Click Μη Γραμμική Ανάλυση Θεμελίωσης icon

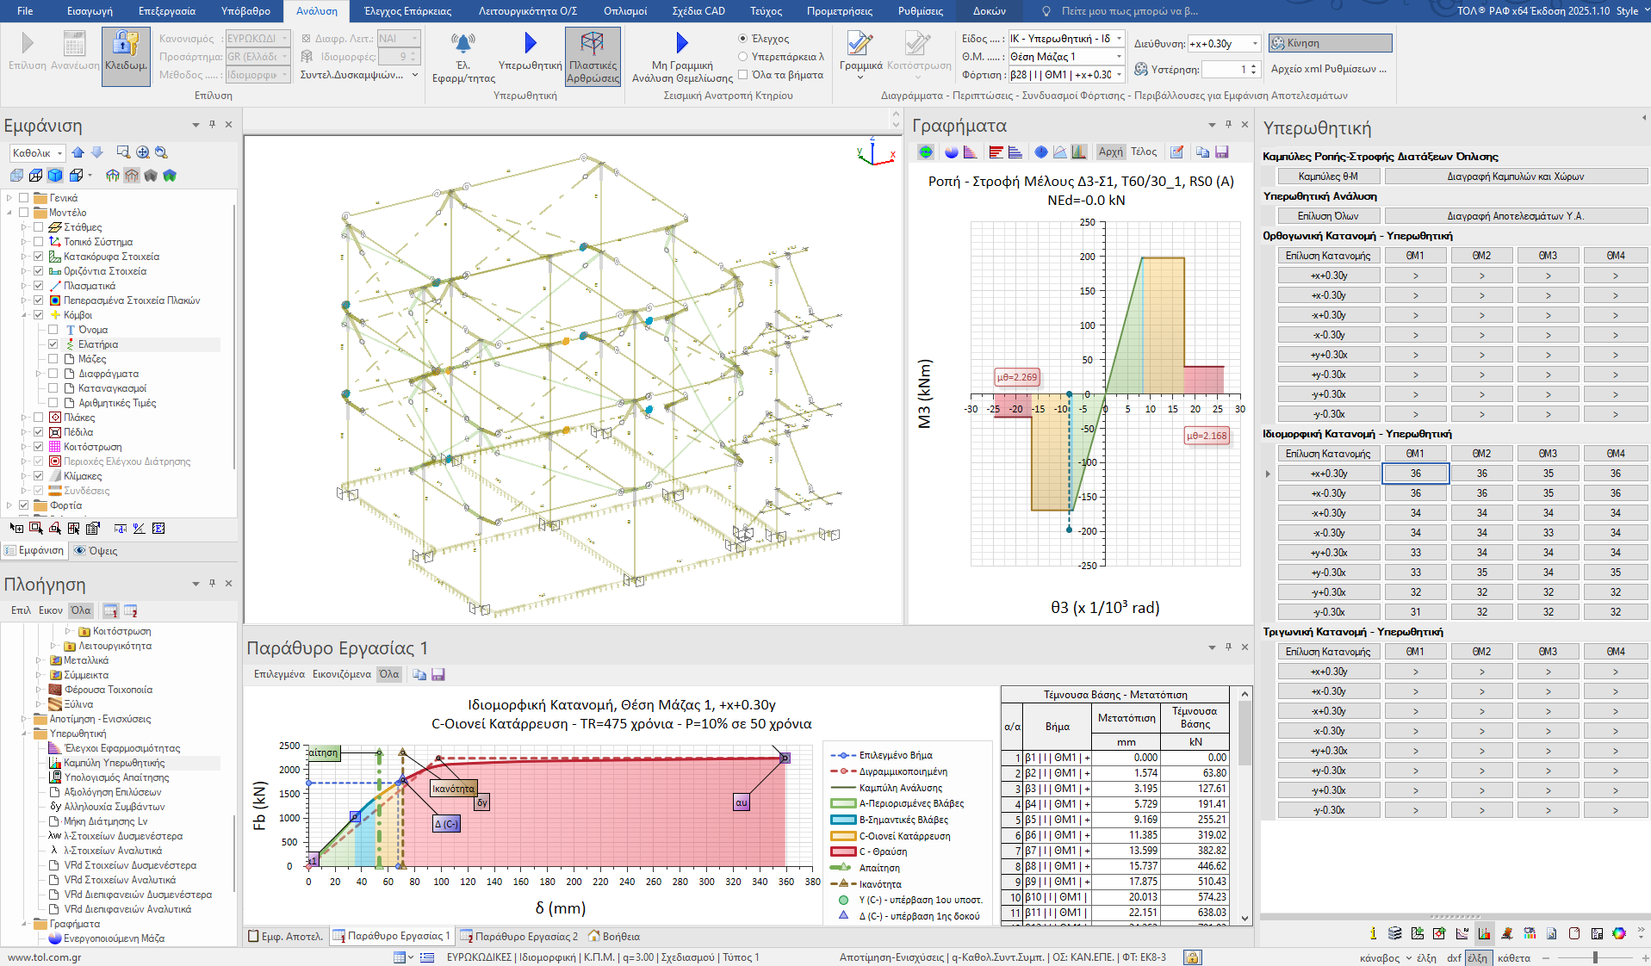coord(682,43)
